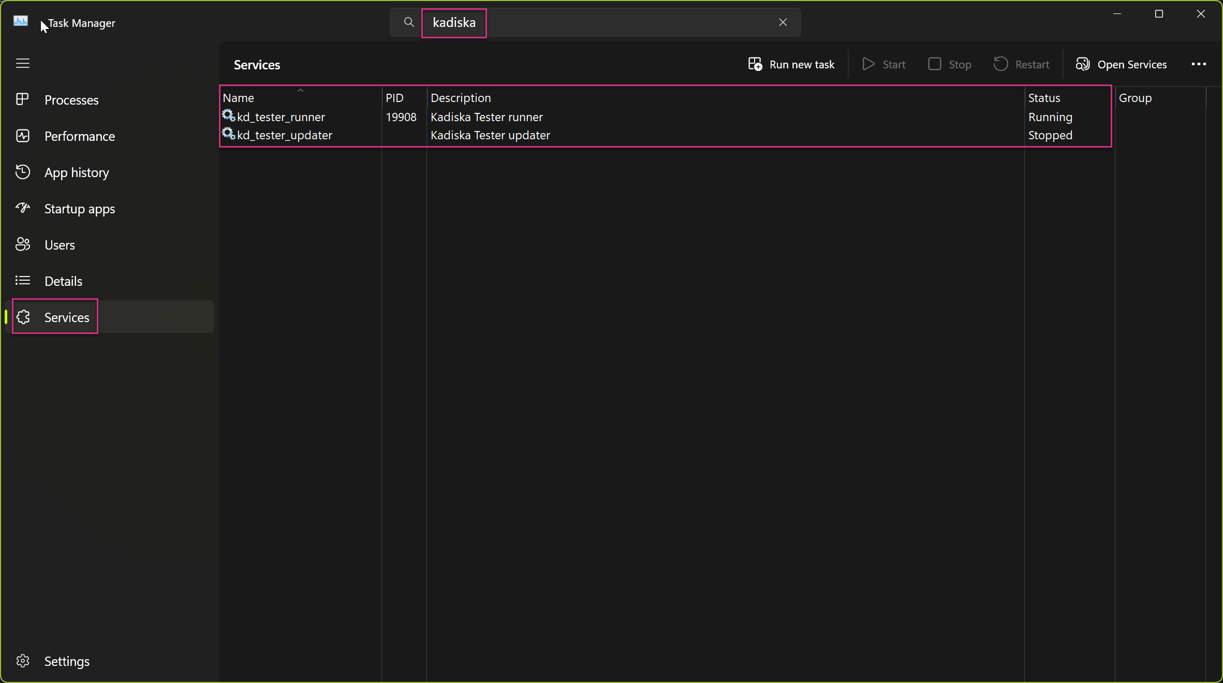This screenshot has height=683, width=1223.
Task: Click the gear icon beside kd_tester_runner
Action: (229, 115)
